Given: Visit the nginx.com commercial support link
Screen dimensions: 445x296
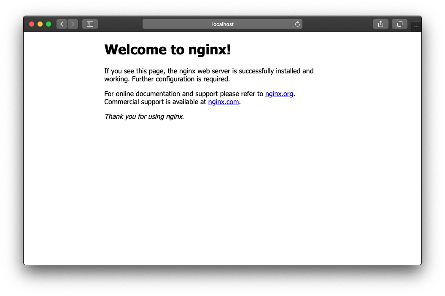Looking at the screenshot, I should pos(223,102).
